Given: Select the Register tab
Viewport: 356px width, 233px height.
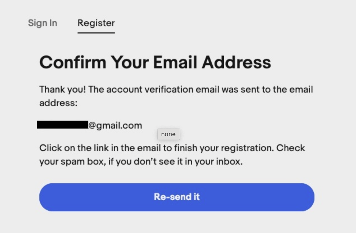Looking at the screenshot, I should tap(96, 23).
